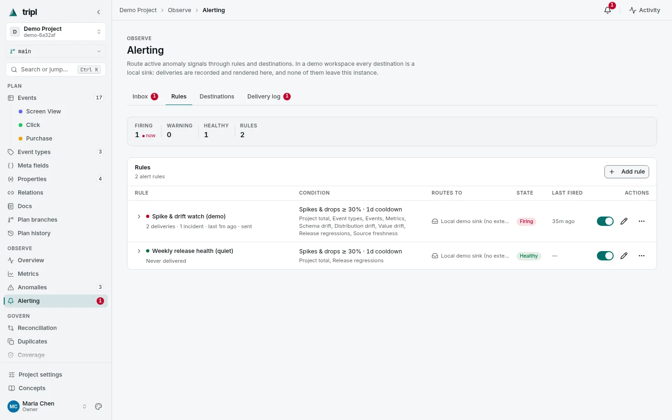Viewport: 672px width, 420px height.
Task: Open Duplicates page
Action: point(56,342)
